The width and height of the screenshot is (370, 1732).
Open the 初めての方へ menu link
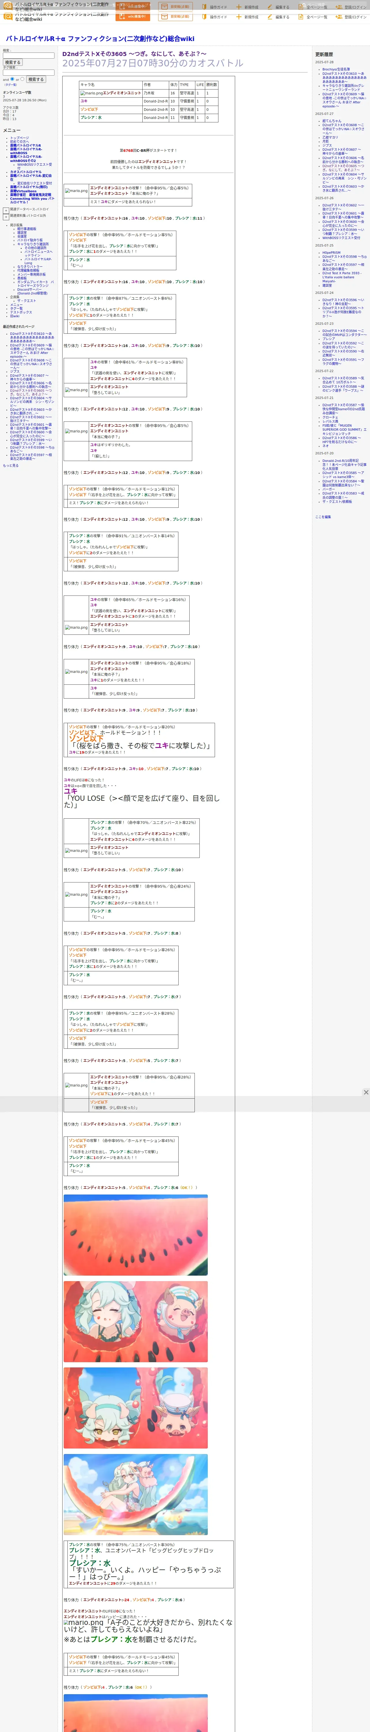[20, 142]
